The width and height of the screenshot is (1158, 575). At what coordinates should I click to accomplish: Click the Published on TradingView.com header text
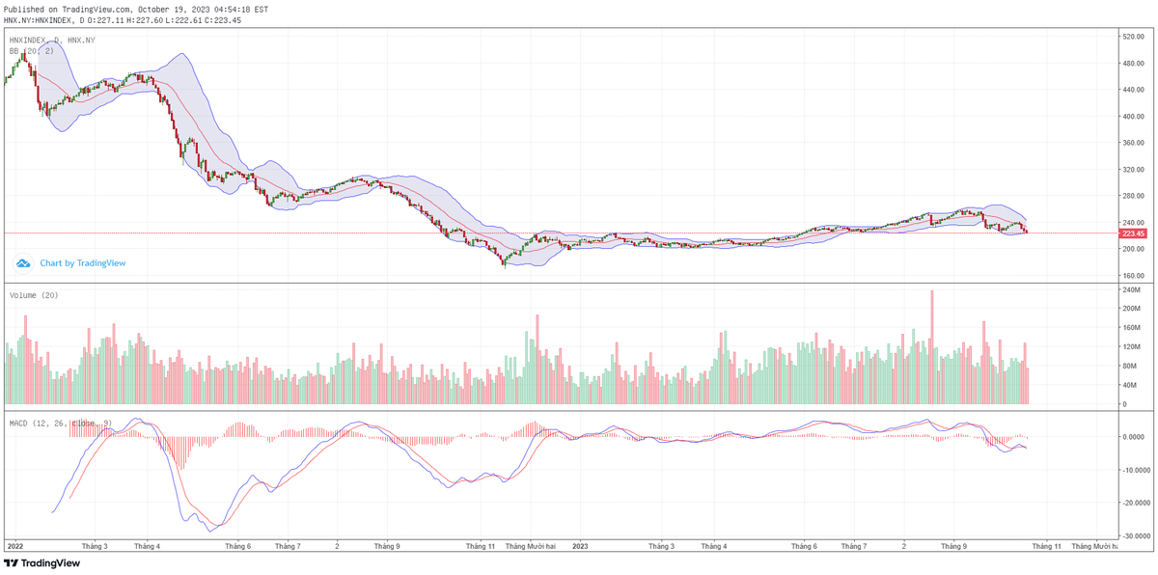tap(135, 9)
